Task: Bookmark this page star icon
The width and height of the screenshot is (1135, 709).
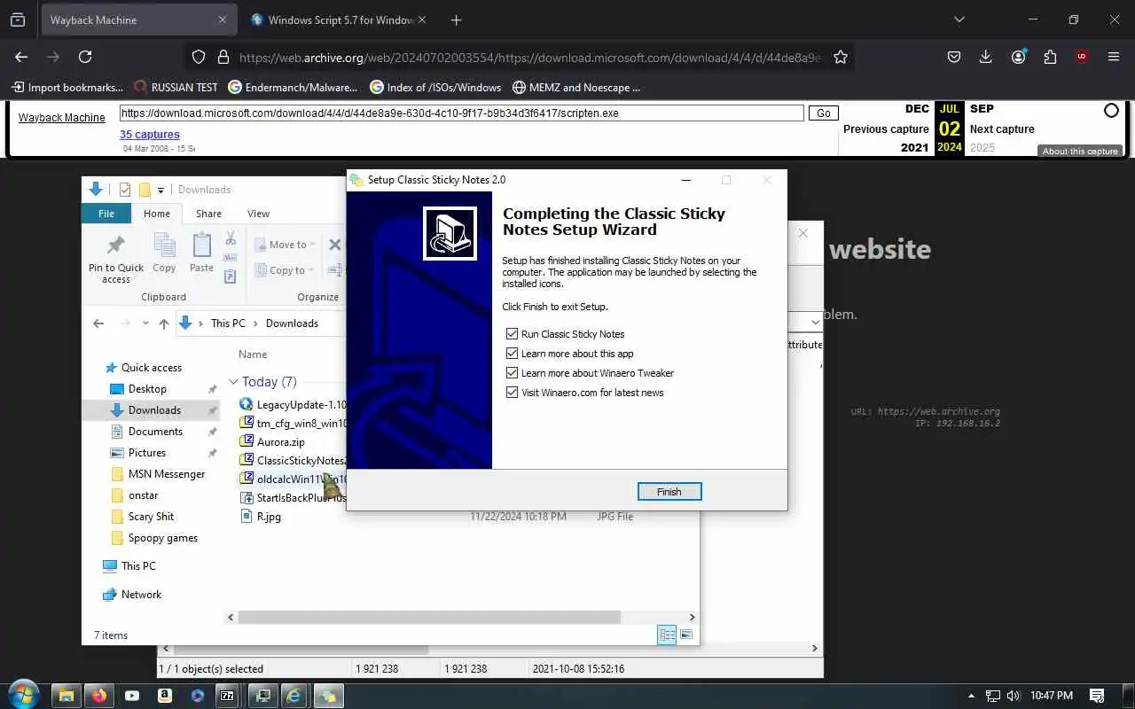Action: pos(841,57)
